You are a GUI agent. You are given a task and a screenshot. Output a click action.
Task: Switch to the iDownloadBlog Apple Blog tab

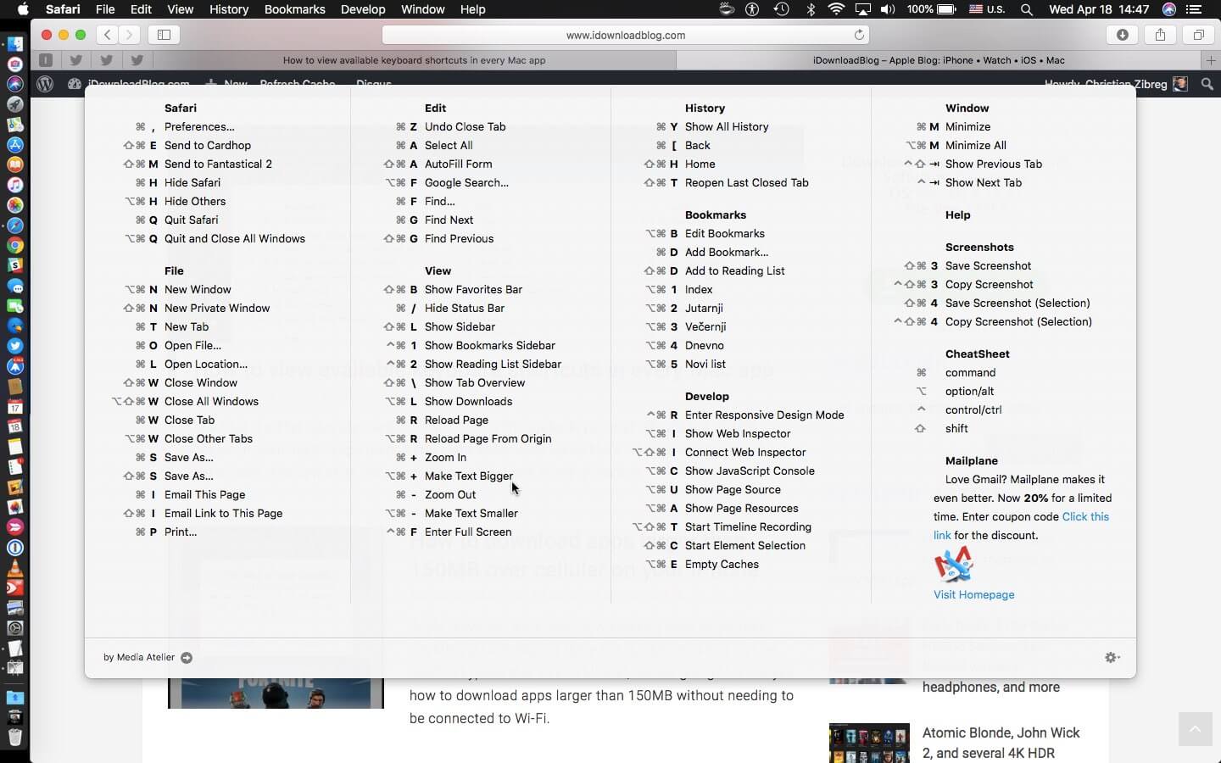point(938,60)
